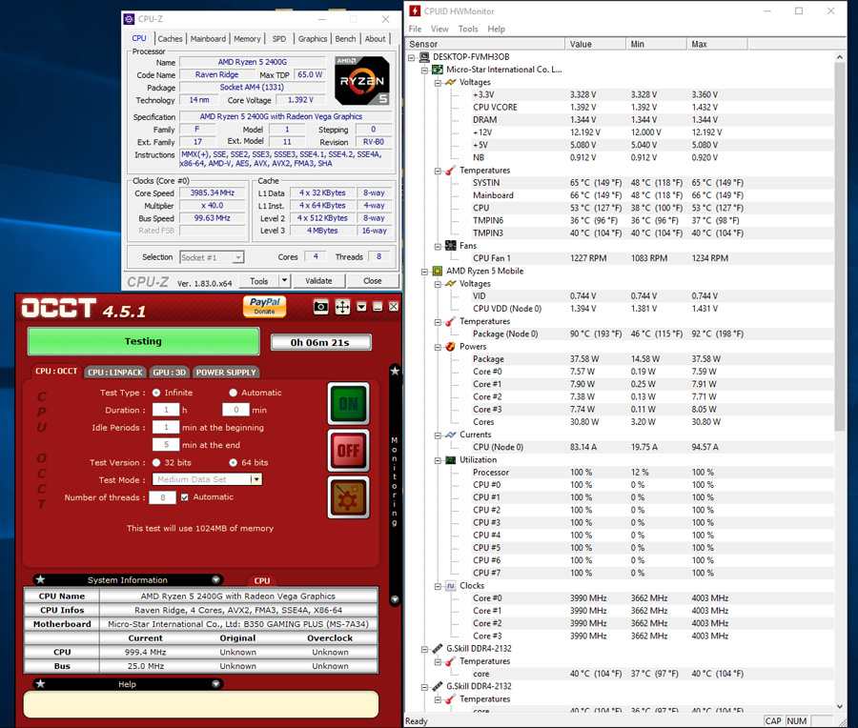Viewport: 858px width, 728px height.
Task: Click the OCCT move window crosshair icon
Action: 342,307
